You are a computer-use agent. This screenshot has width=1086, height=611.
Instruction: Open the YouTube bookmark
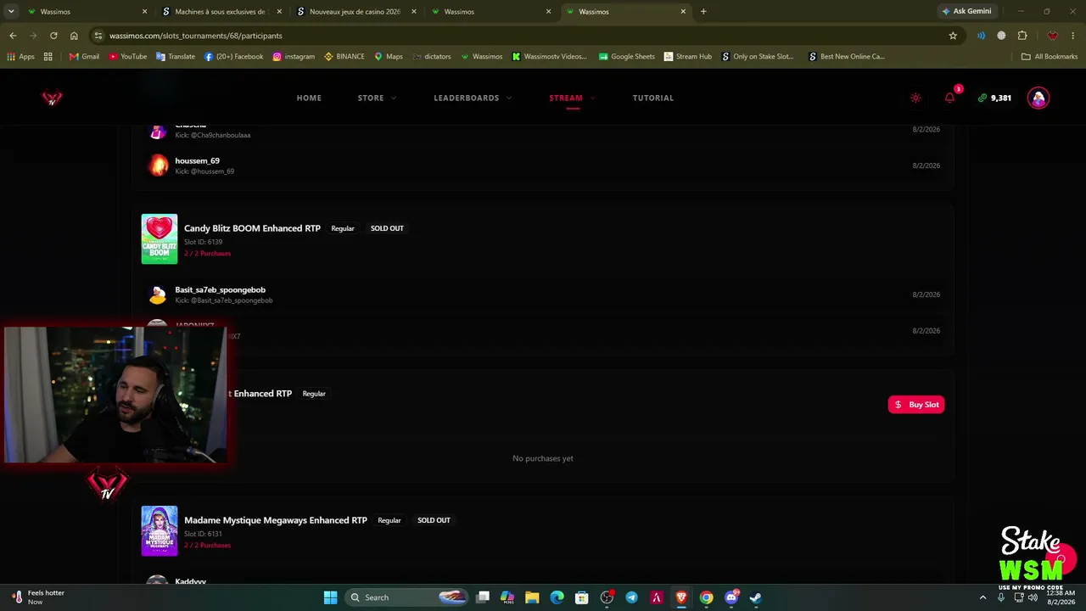(127, 57)
